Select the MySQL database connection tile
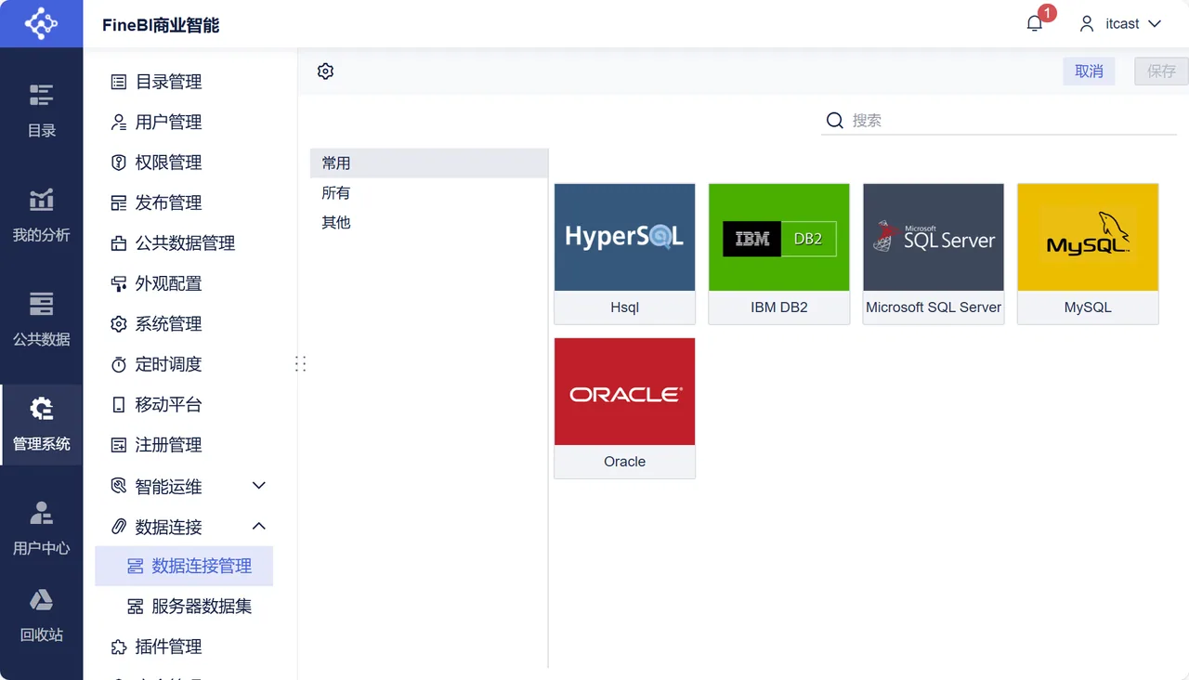Screen dimensions: 1189x680 (1088, 254)
